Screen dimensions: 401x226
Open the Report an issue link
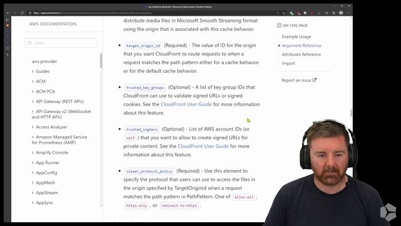[x=296, y=80]
